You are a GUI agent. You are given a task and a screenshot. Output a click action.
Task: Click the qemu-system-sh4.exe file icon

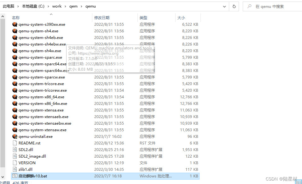15,31
